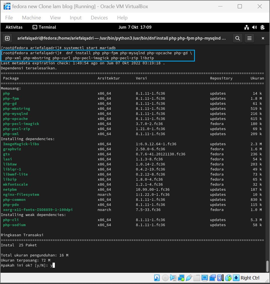Open a new terminal tab with plus icon
Viewport: 270px width, 284px height.
[x=7, y=38]
